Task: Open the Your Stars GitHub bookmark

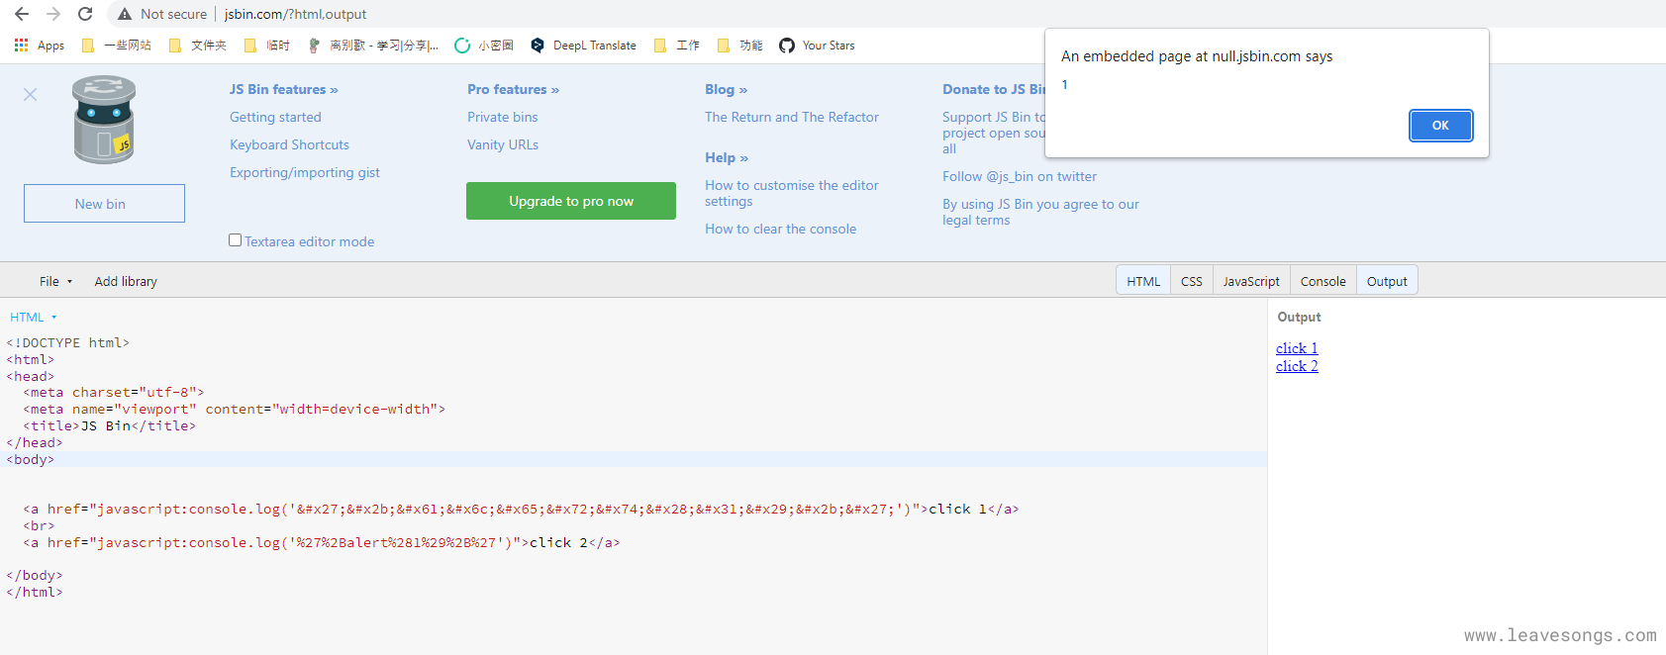Action: [x=817, y=46]
